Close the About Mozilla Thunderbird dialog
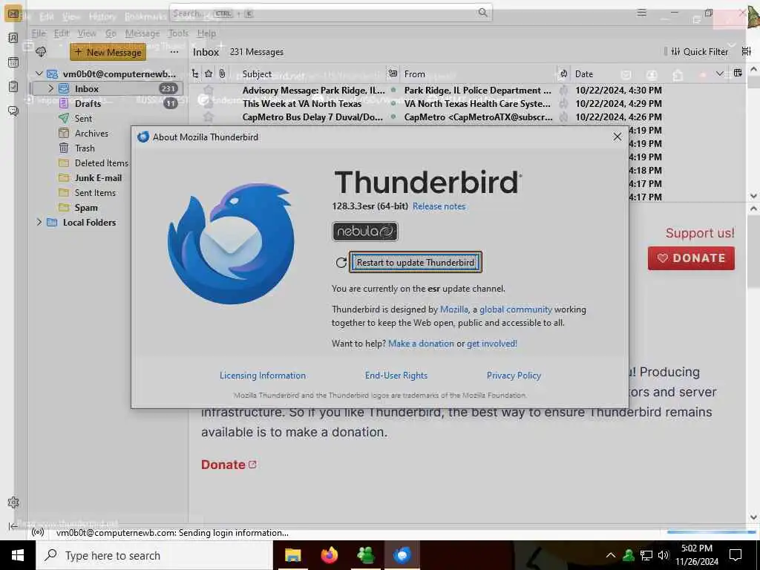Viewport: 760px width, 570px height. point(617,137)
